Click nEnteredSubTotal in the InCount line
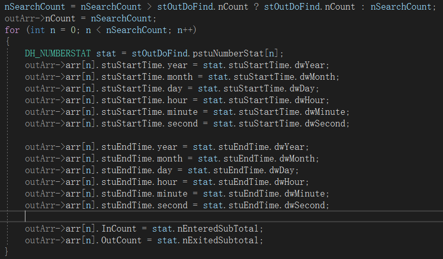443x259 pixels. [x=222, y=229]
